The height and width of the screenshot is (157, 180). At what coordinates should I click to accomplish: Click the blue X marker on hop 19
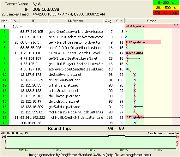[135, 123]
